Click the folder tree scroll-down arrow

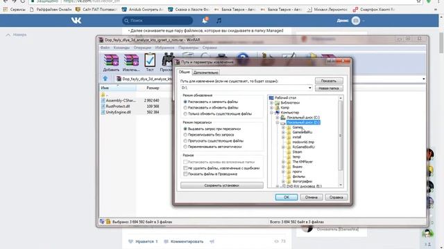click(341, 185)
